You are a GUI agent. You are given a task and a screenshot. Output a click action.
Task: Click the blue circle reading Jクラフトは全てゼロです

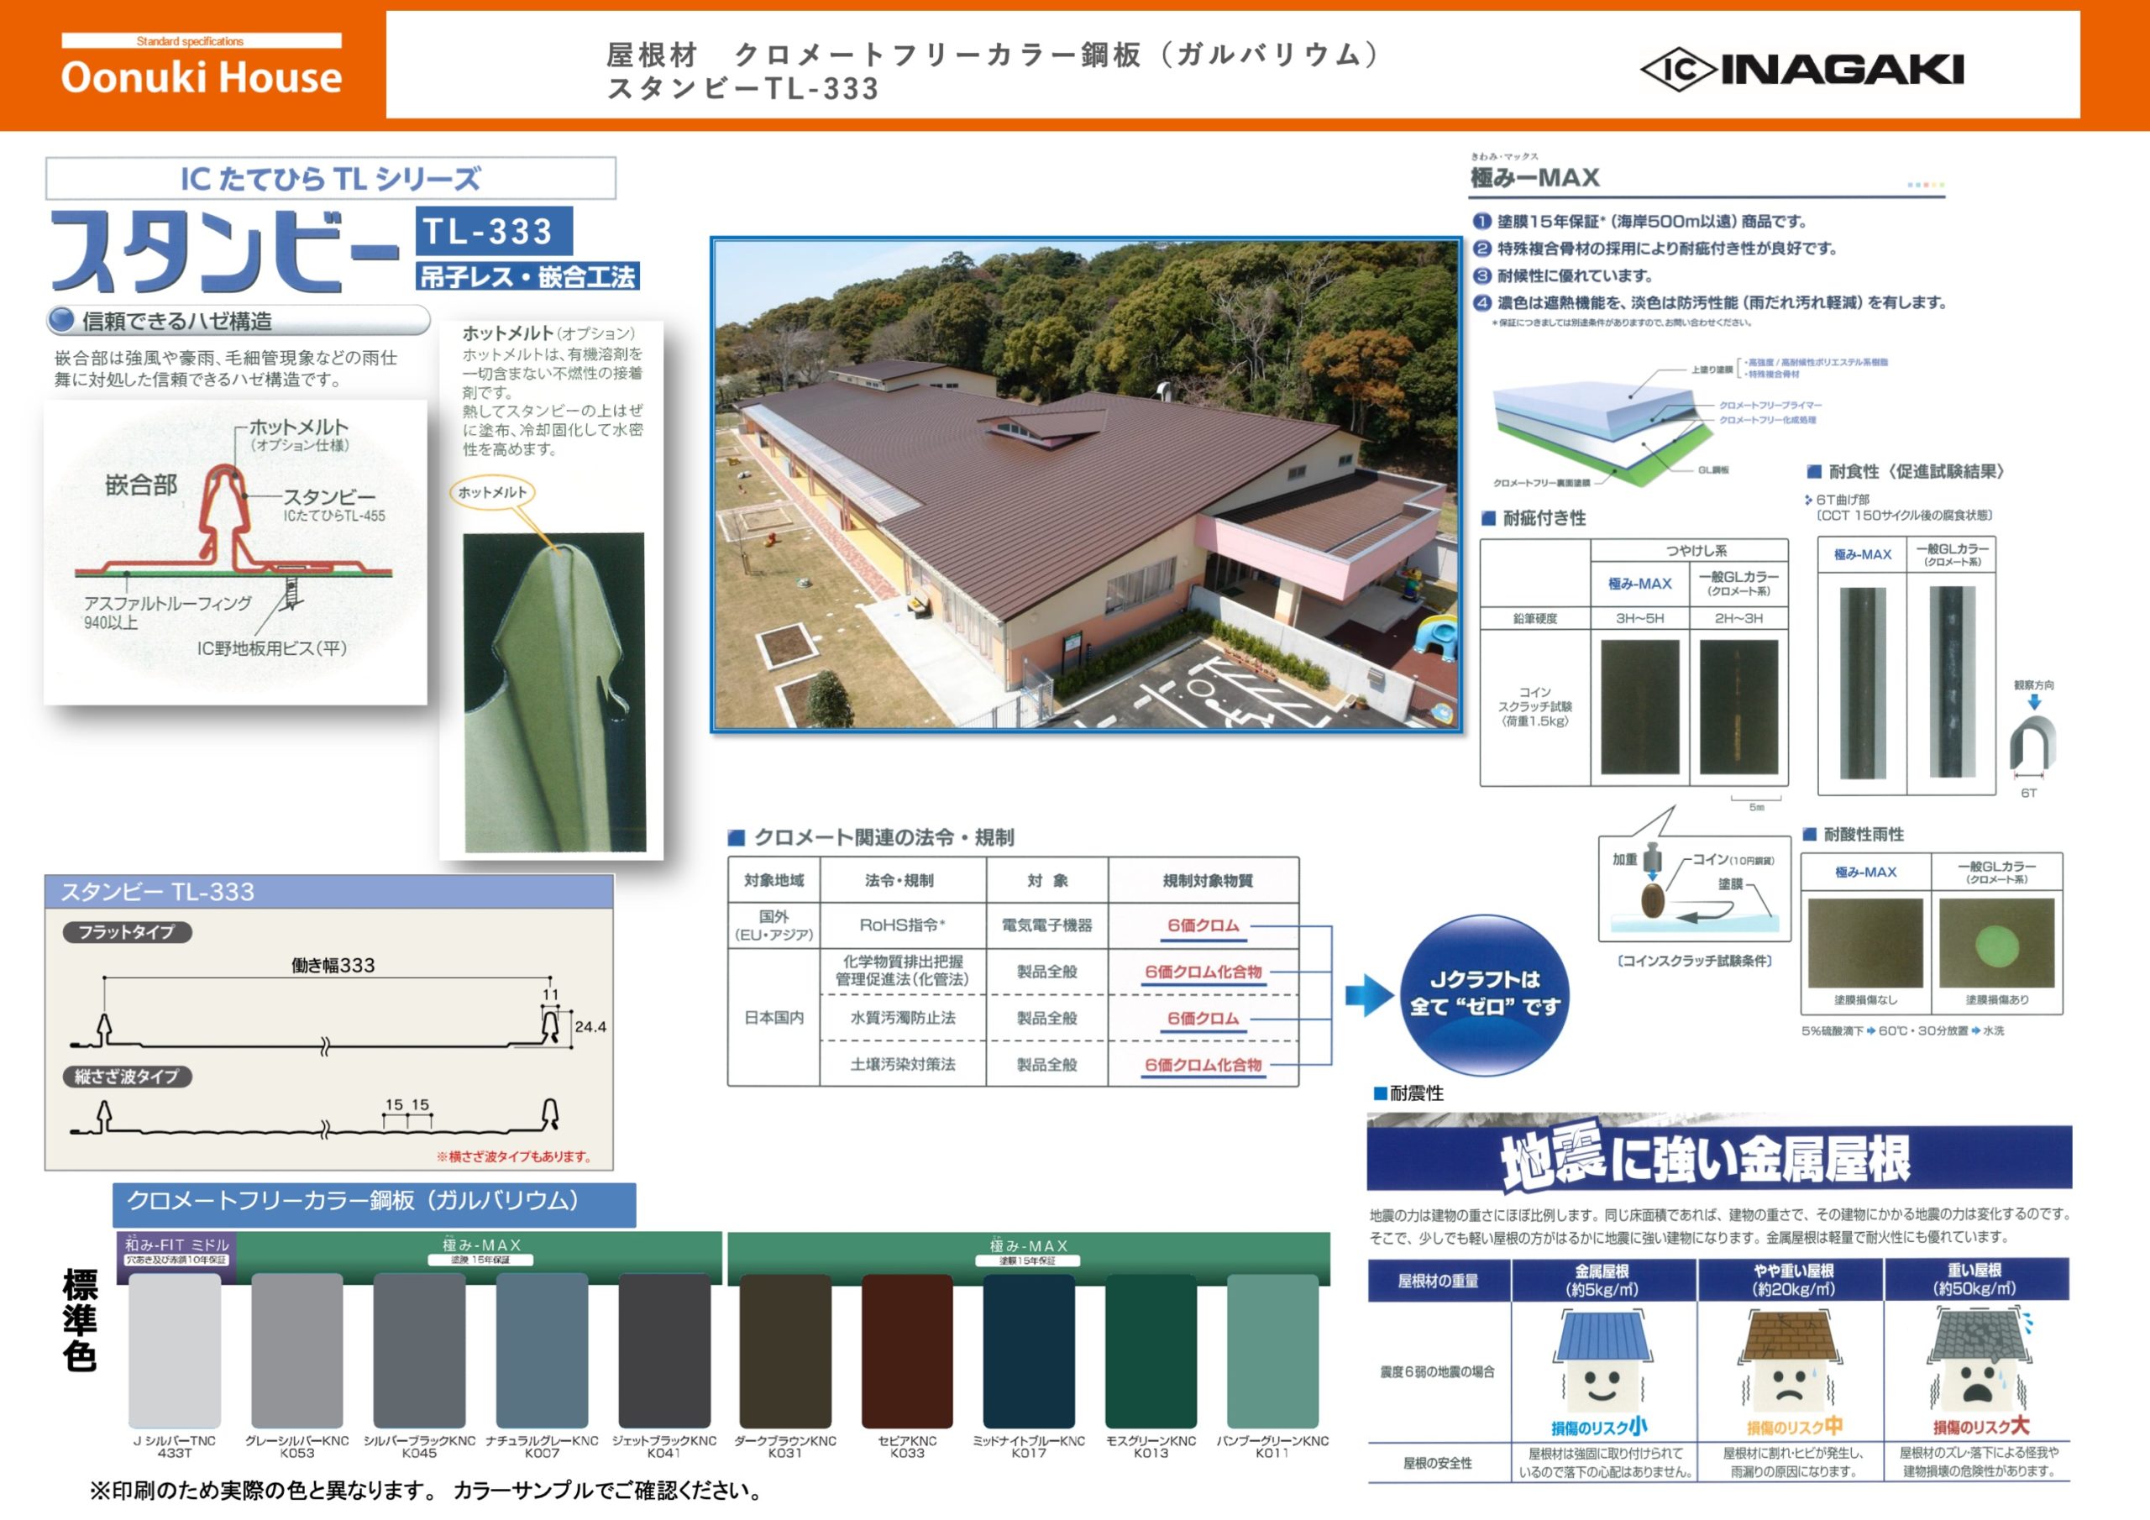tap(1485, 993)
